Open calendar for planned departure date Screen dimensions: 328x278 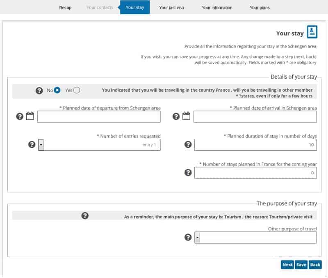pyautogui.click(x=30, y=116)
